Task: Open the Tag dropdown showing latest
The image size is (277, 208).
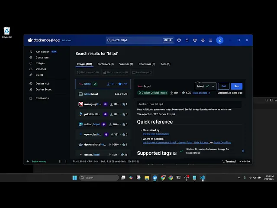Action: pos(206,86)
